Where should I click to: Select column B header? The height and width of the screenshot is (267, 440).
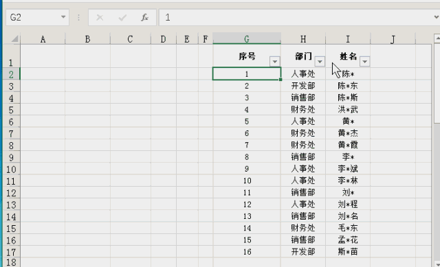(87, 39)
